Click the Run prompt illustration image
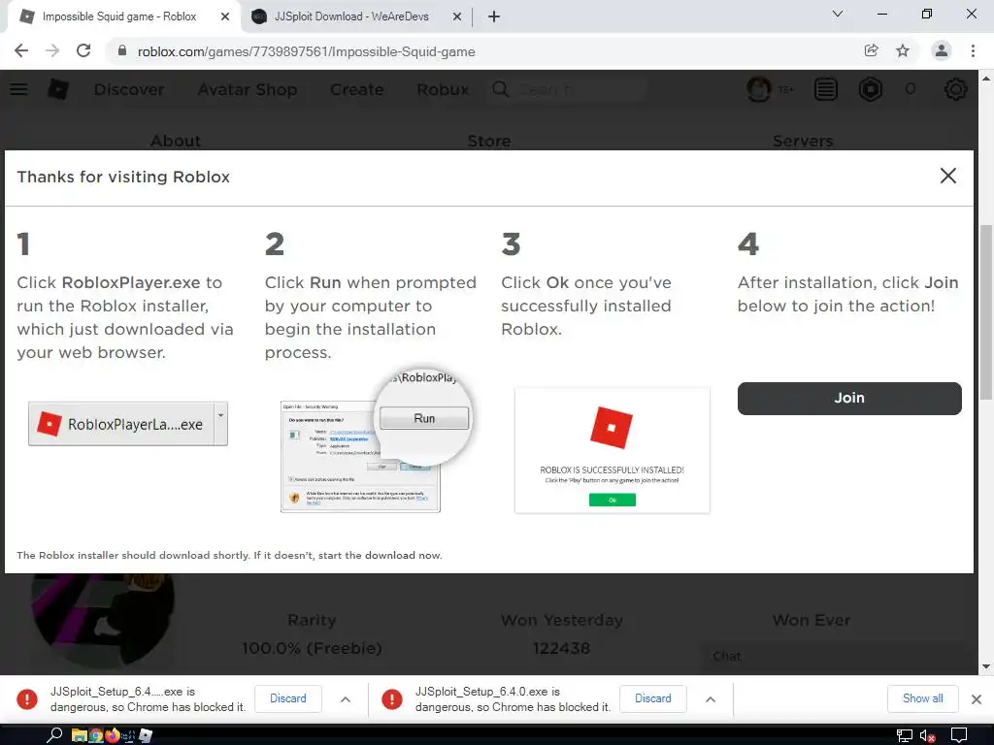 tap(377, 441)
